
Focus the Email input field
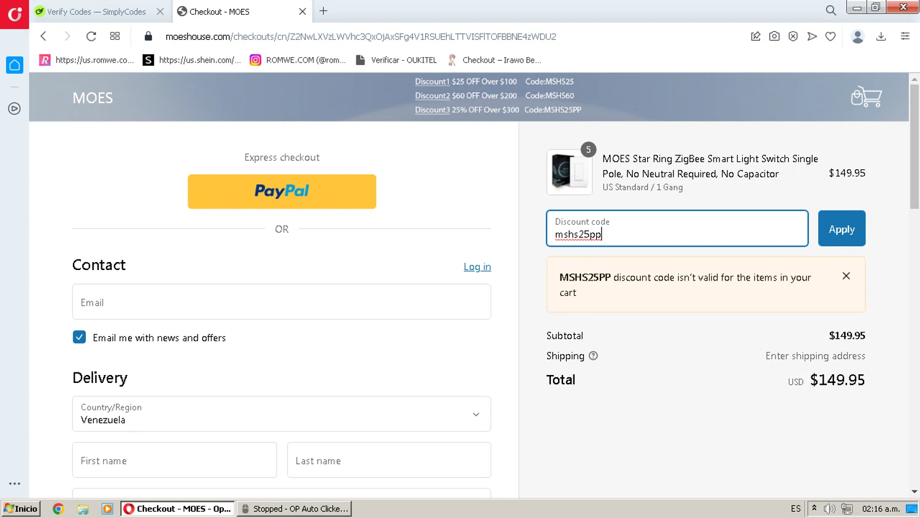282,301
